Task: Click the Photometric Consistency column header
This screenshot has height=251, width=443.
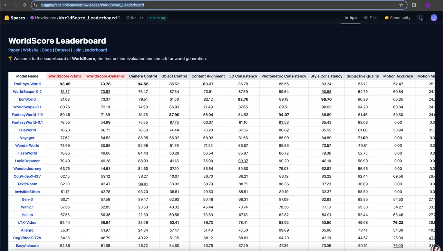Action: click(284, 76)
